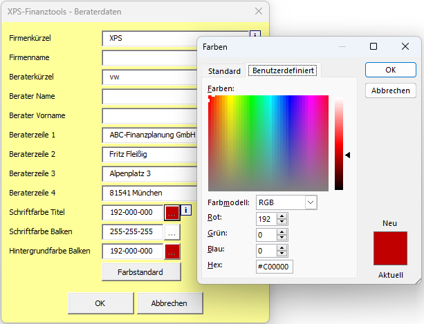Increase the Blau value with up arrow
This screenshot has height=324, width=424.
282,248
